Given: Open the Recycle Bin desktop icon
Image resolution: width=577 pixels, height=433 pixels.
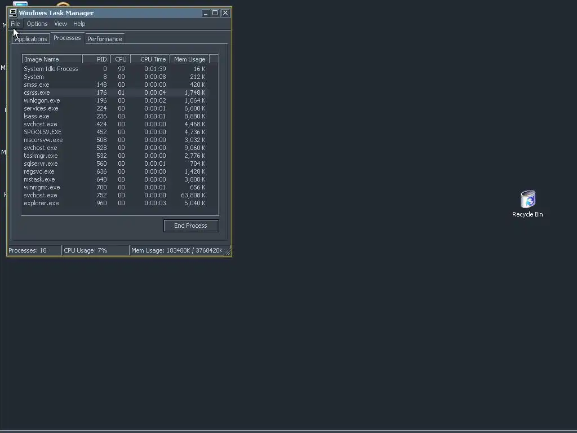Looking at the screenshot, I should pyautogui.click(x=527, y=204).
